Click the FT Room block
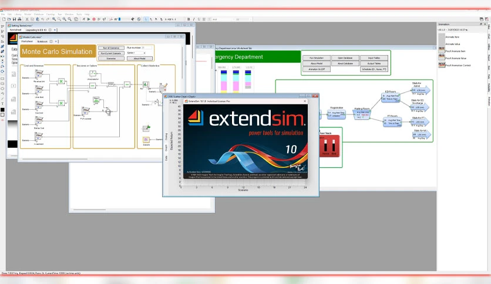The width and height of the screenshot is (491, 284). [392, 121]
